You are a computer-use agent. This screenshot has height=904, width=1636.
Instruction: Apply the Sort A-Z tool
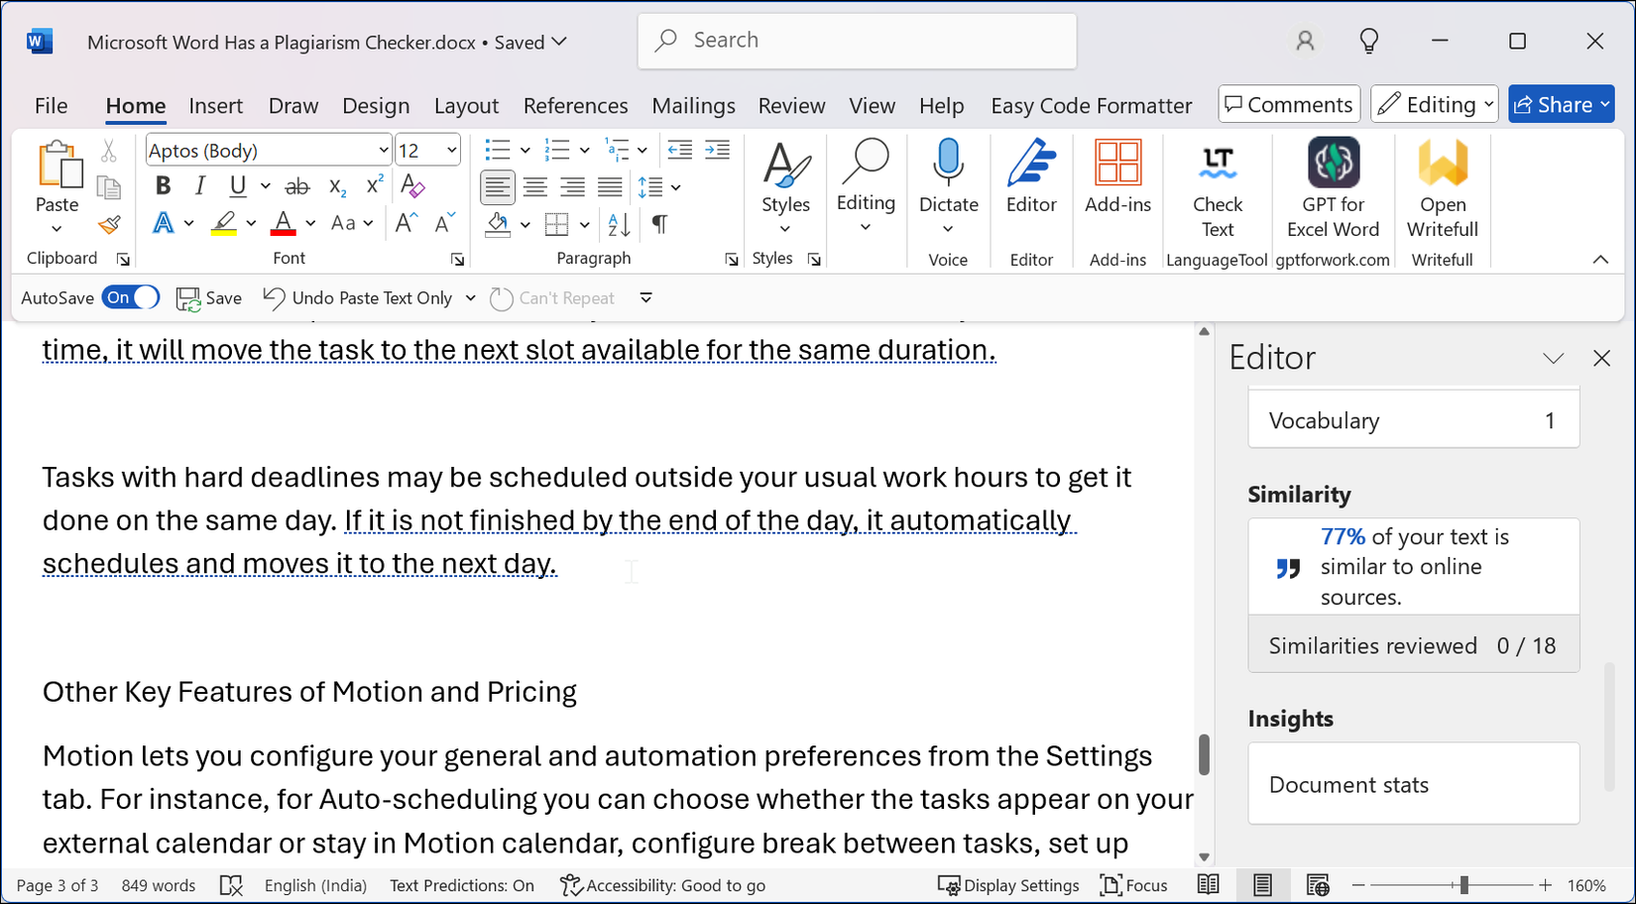click(x=618, y=225)
